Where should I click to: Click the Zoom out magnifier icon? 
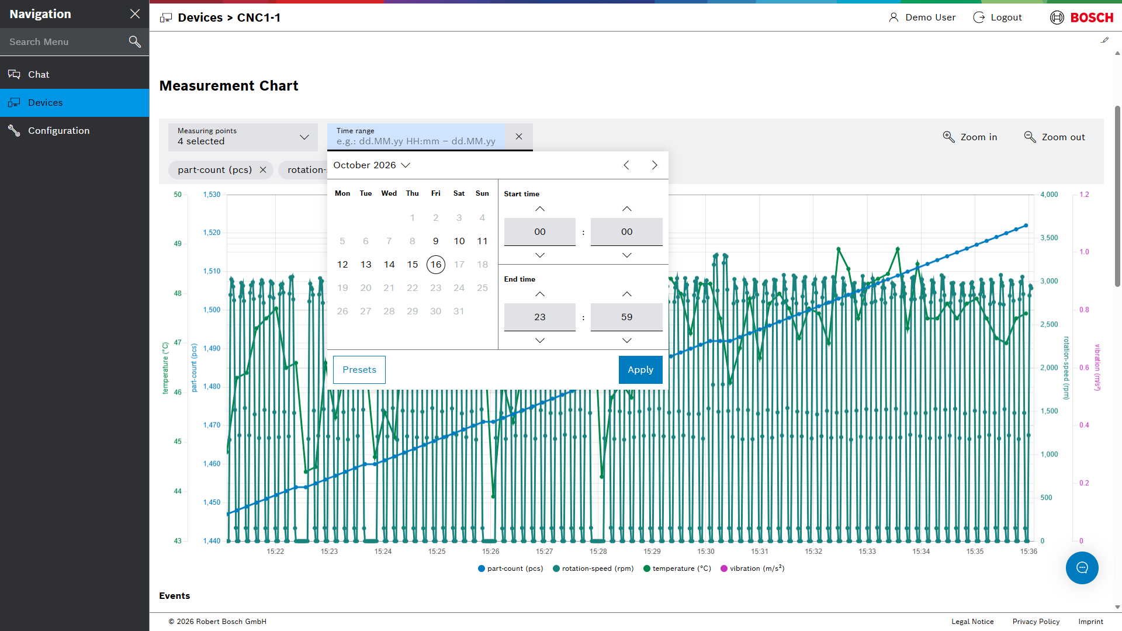pos(1030,137)
